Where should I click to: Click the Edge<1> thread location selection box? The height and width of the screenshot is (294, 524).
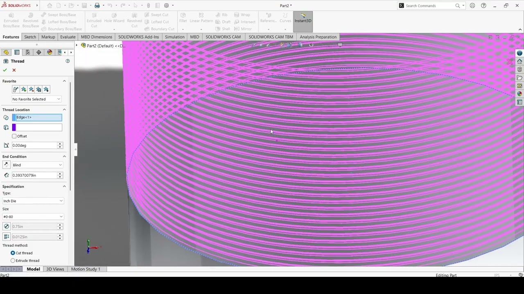pyautogui.click(x=37, y=118)
